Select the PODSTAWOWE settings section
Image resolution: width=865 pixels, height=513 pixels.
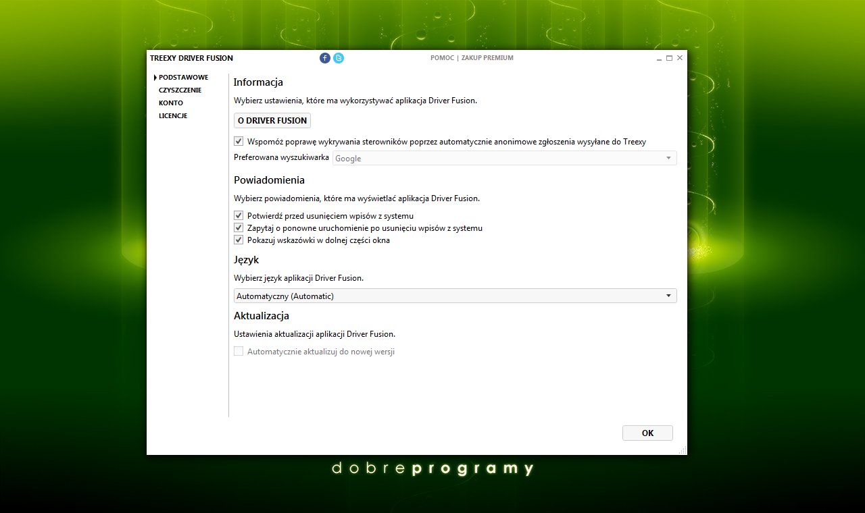coord(183,78)
